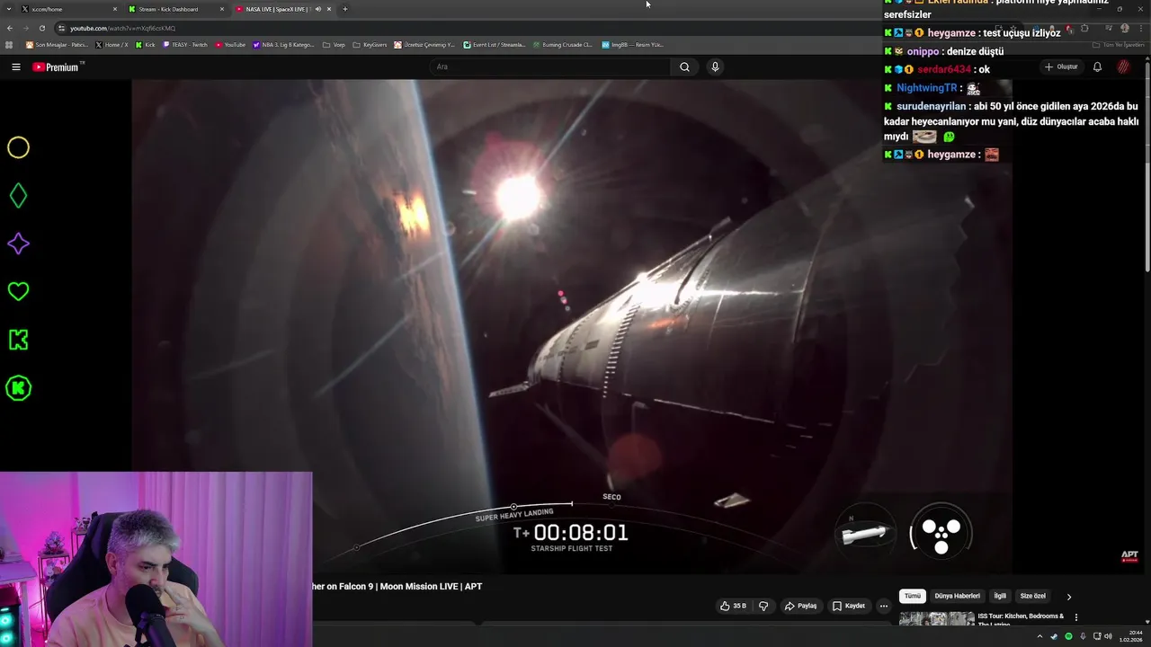The width and height of the screenshot is (1151, 647).
Task: Open the 'ImgBB' bookmark
Action: pyautogui.click(x=632, y=44)
